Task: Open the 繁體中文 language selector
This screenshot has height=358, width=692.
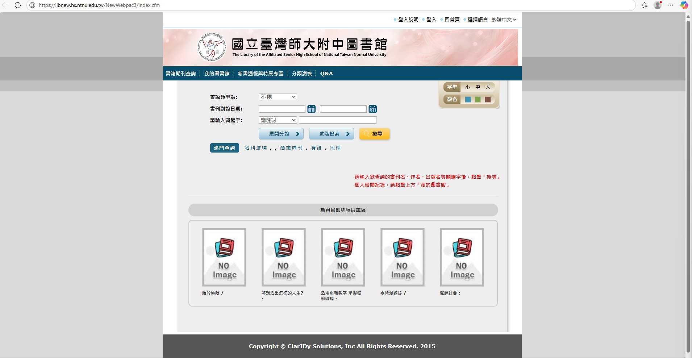Action: (504, 20)
